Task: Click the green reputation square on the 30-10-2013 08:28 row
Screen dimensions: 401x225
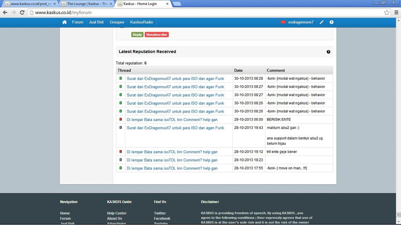Action: (121, 78)
